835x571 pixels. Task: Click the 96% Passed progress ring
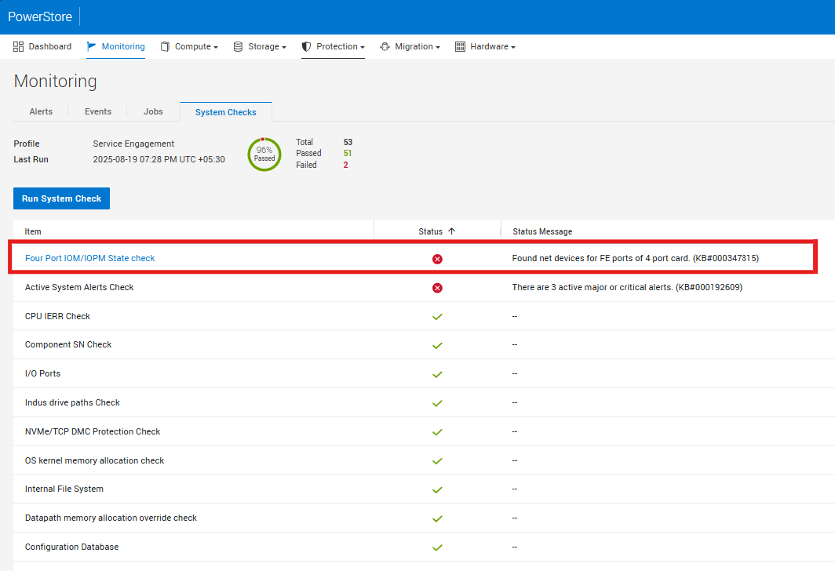264,155
